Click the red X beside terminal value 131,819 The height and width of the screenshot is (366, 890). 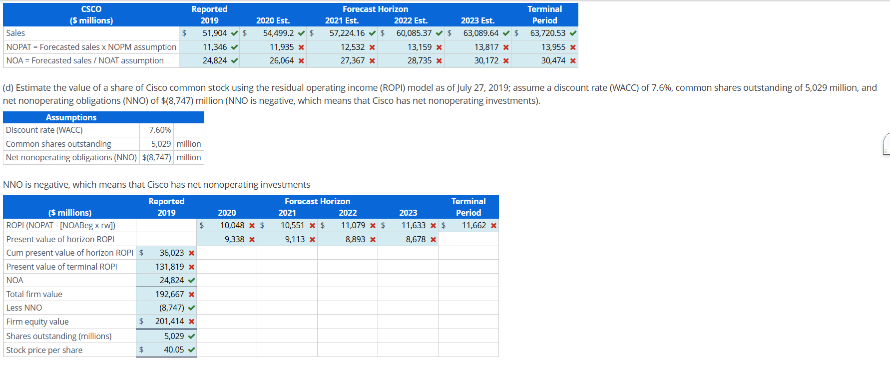(192, 267)
